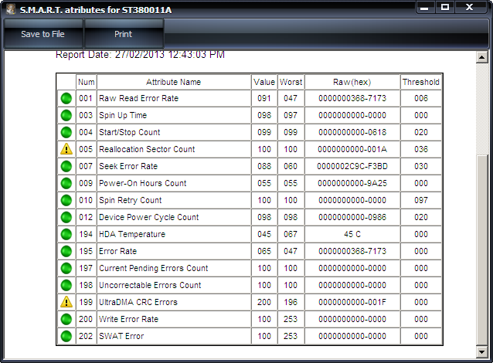The image size is (493, 363).
Task: Click the green status icon for Device Power Cycle Count
Action: (66, 217)
